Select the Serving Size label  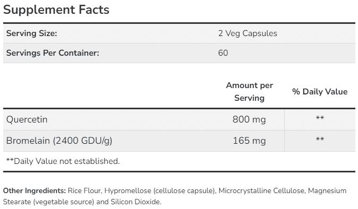coord(31,33)
